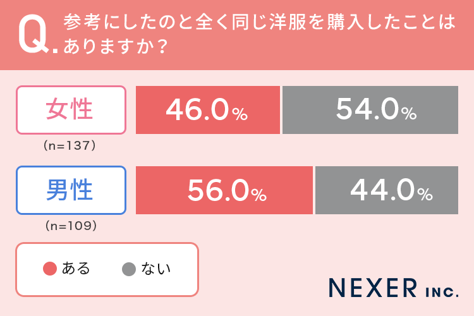The image size is (474, 316).
Task: Click the question mark ending the title
Action: pyautogui.click(x=161, y=48)
